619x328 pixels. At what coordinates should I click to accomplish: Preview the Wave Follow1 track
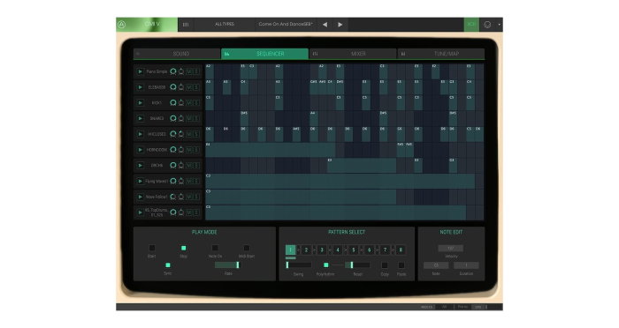click(x=140, y=197)
